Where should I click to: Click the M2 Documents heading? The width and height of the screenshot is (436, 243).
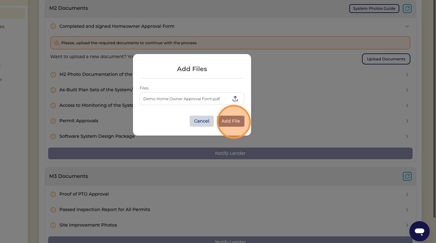(x=69, y=8)
